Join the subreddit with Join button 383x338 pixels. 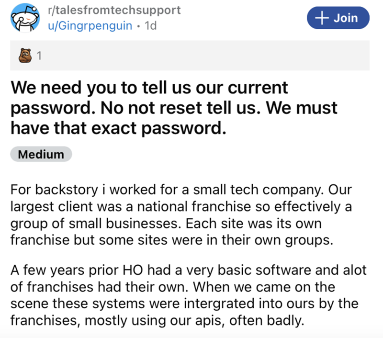(x=339, y=18)
